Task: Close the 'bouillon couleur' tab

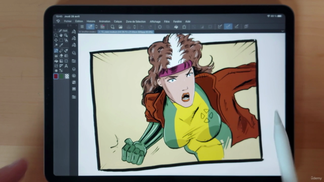Action: [80, 32]
